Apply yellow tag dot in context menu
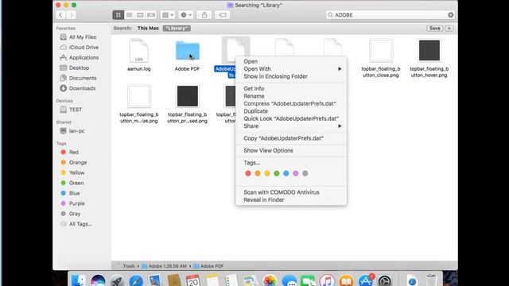 [x=267, y=173]
